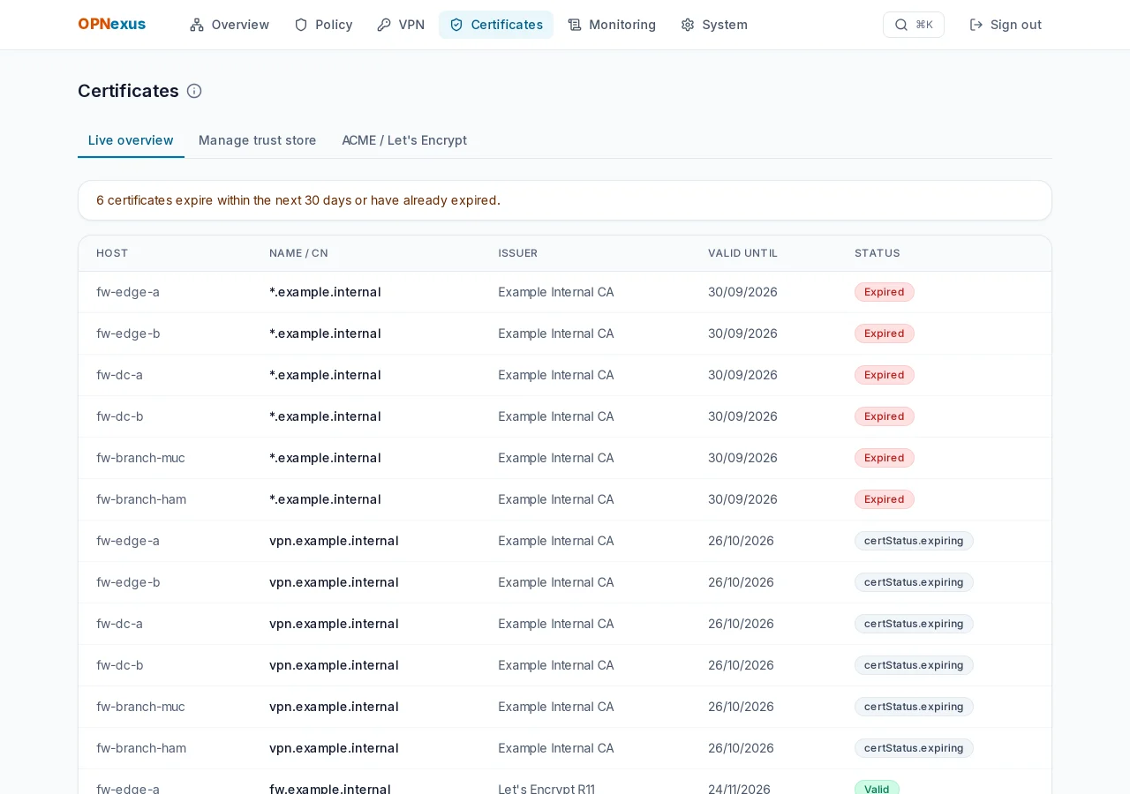Screen dimensions: 1130x794
Task: Click the OPNexus logo
Action: (112, 25)
